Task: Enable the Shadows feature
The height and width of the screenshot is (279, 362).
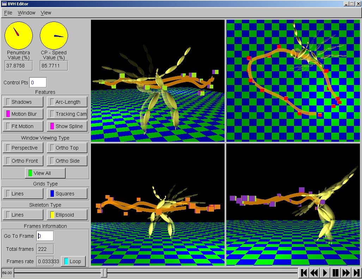Action: coord(23,102)
